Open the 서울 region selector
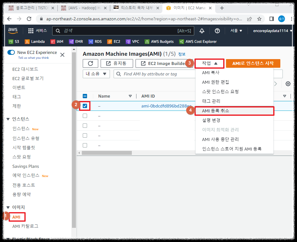The image size is (297, 242). tap(236, 30)
